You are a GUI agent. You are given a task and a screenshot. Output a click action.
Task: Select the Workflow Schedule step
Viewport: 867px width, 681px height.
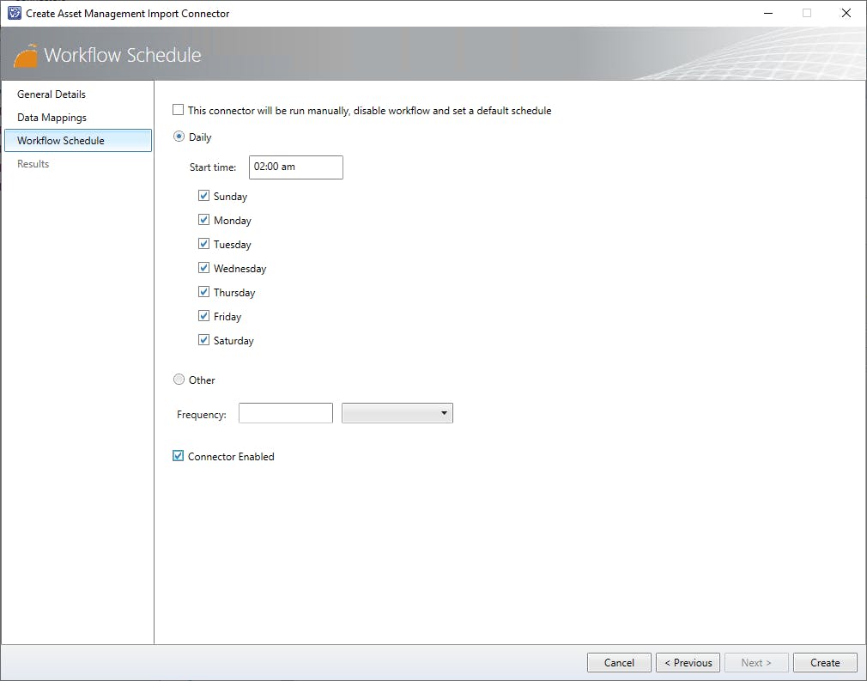point(78,141)
